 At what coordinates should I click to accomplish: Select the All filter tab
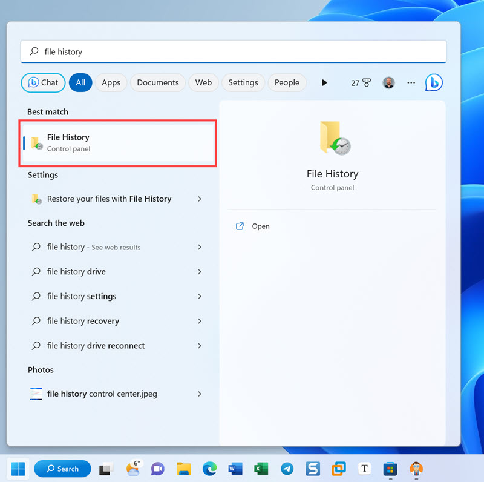(80, 82)
